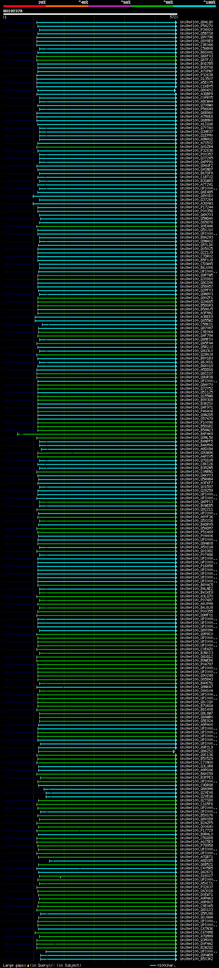Open hit UniRef100_P07487
The image size is (219, 968).
[196, 600]
